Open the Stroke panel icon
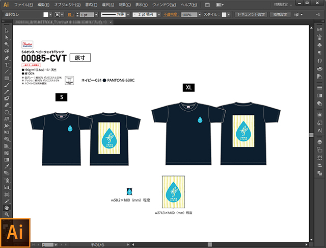 click(x=319, y=88)
